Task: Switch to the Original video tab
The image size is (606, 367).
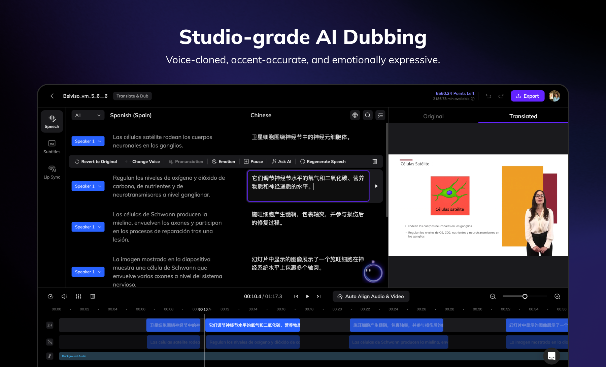Action: 433,116
